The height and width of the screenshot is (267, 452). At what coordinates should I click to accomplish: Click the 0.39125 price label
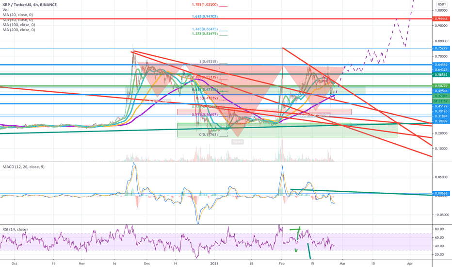point(441,111)
